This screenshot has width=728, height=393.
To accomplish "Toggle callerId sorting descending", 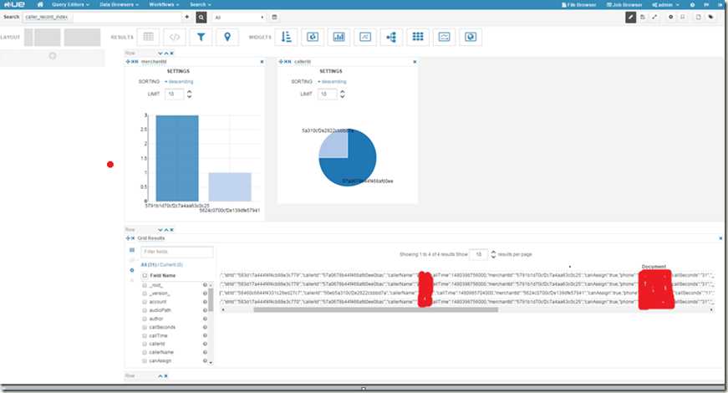I will click(332, 82).
